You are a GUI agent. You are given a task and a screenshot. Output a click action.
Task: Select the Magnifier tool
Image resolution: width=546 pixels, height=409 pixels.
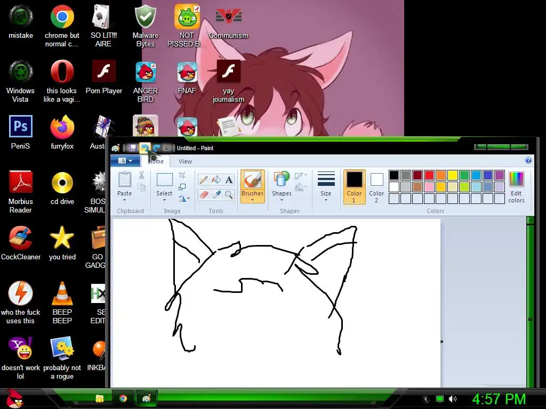(229, 194)
